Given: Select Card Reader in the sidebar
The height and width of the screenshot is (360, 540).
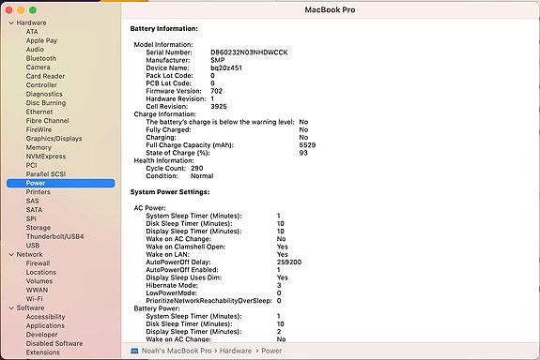Looking at the screenshot, I should [x=45, y=76].
